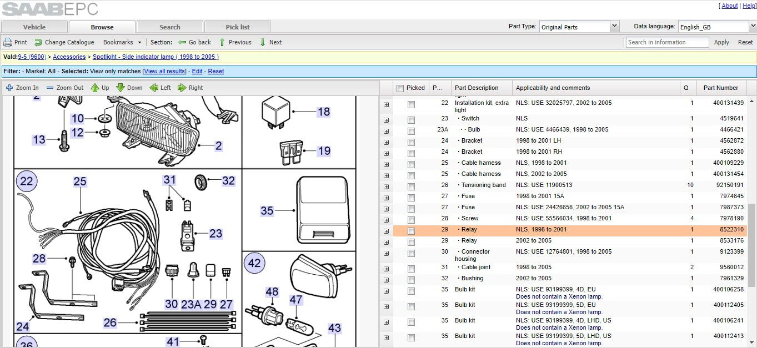Viewport: 757px width, 348px height.
Task: Click the View all results link
Action: point(165,71)
